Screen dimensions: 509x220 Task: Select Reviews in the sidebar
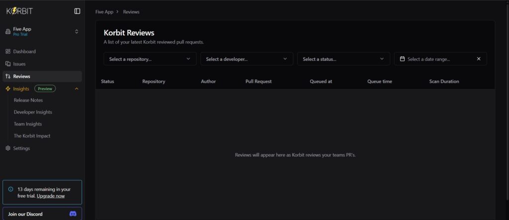click(42, 76)
